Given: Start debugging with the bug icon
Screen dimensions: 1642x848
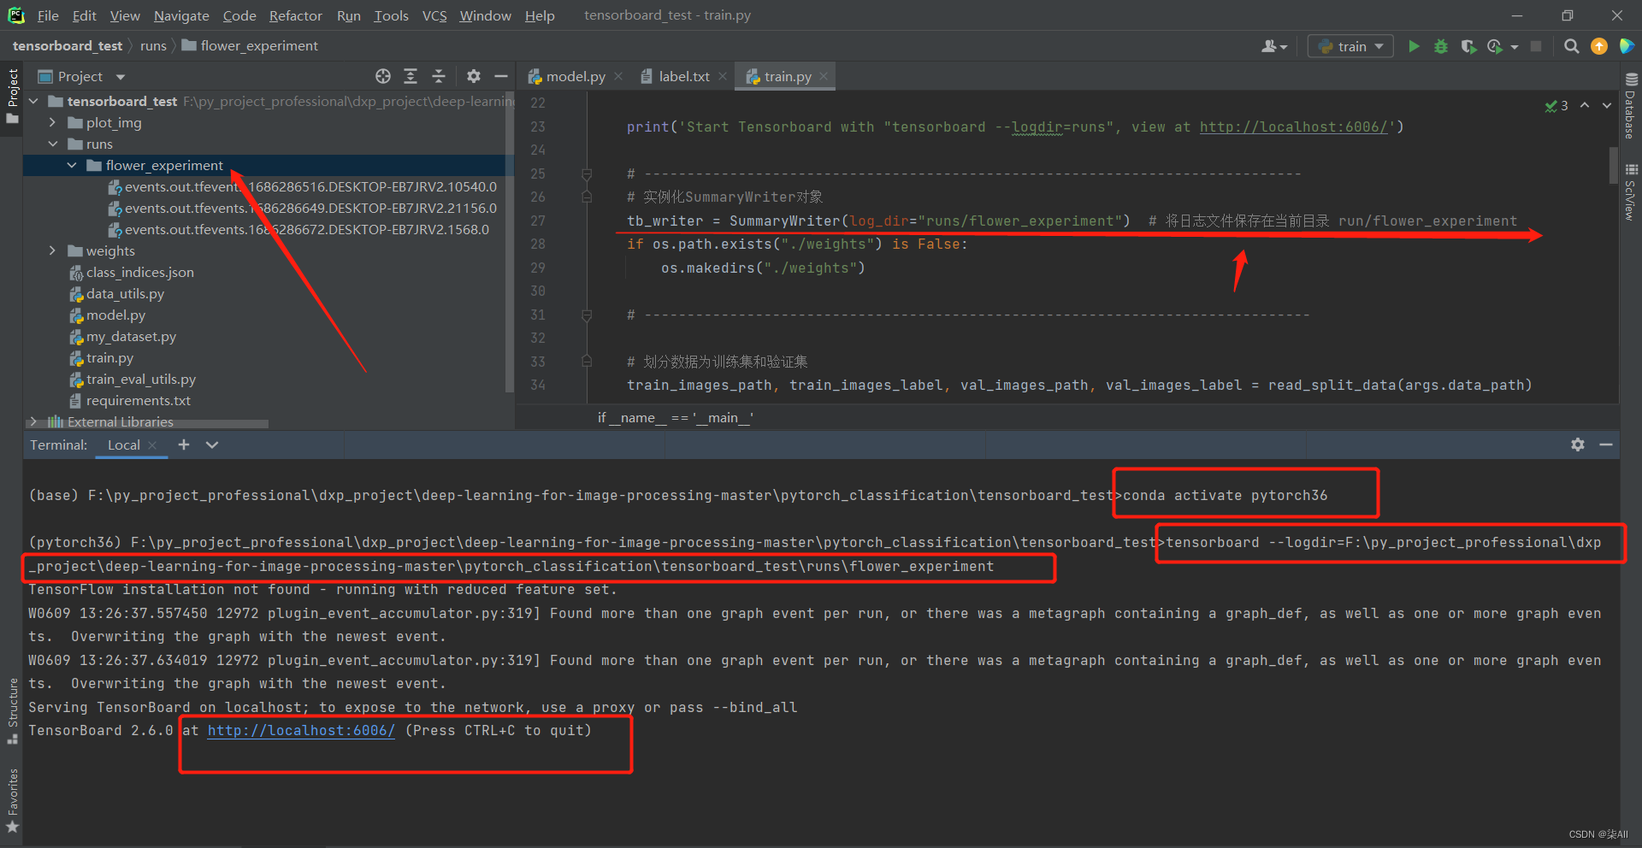Looking at the screenshot, I should pyautogui.click(x=1441, y=46).
